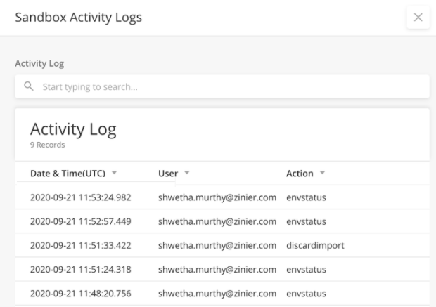Click the user email in the first row
Screen dimensions: 436x307
point(217,197)
